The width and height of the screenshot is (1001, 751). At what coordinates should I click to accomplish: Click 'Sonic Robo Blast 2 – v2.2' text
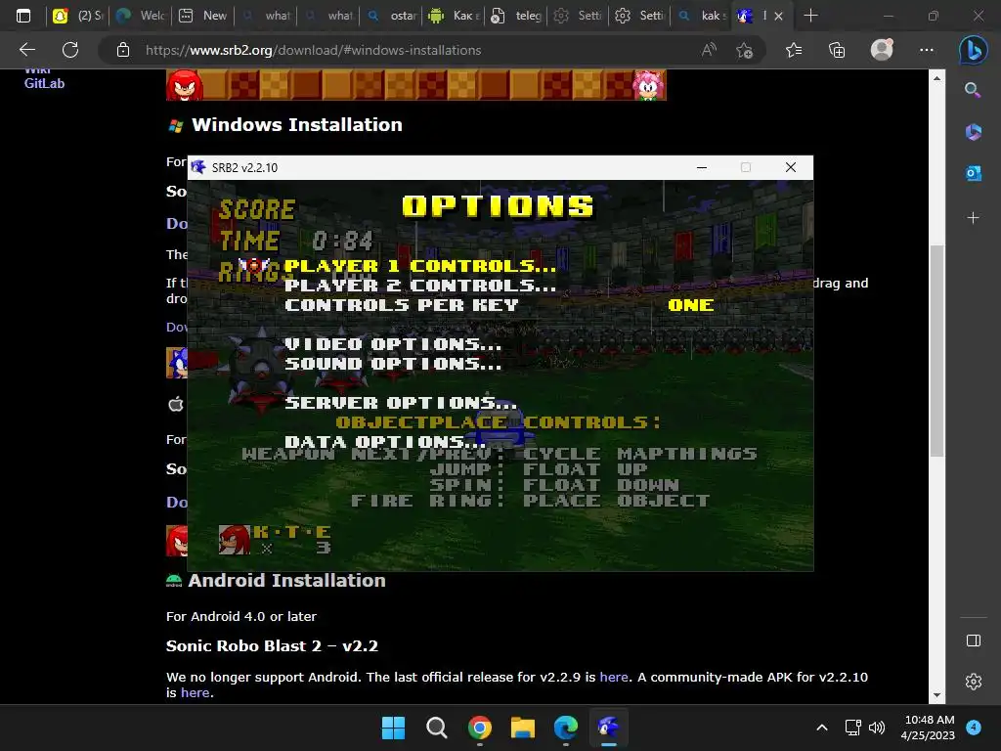tap(272, 645)
